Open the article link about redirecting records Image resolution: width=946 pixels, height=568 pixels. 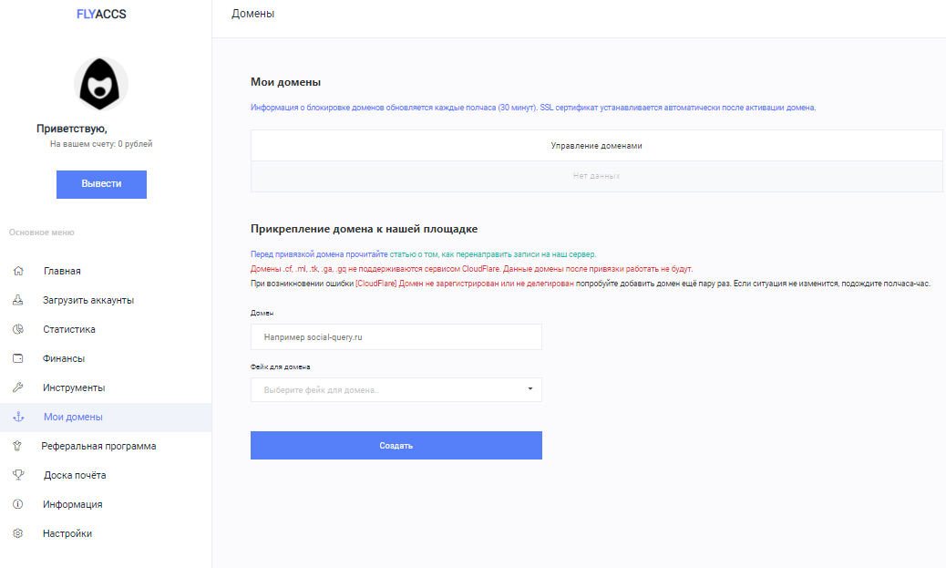(x=492, y=254)
